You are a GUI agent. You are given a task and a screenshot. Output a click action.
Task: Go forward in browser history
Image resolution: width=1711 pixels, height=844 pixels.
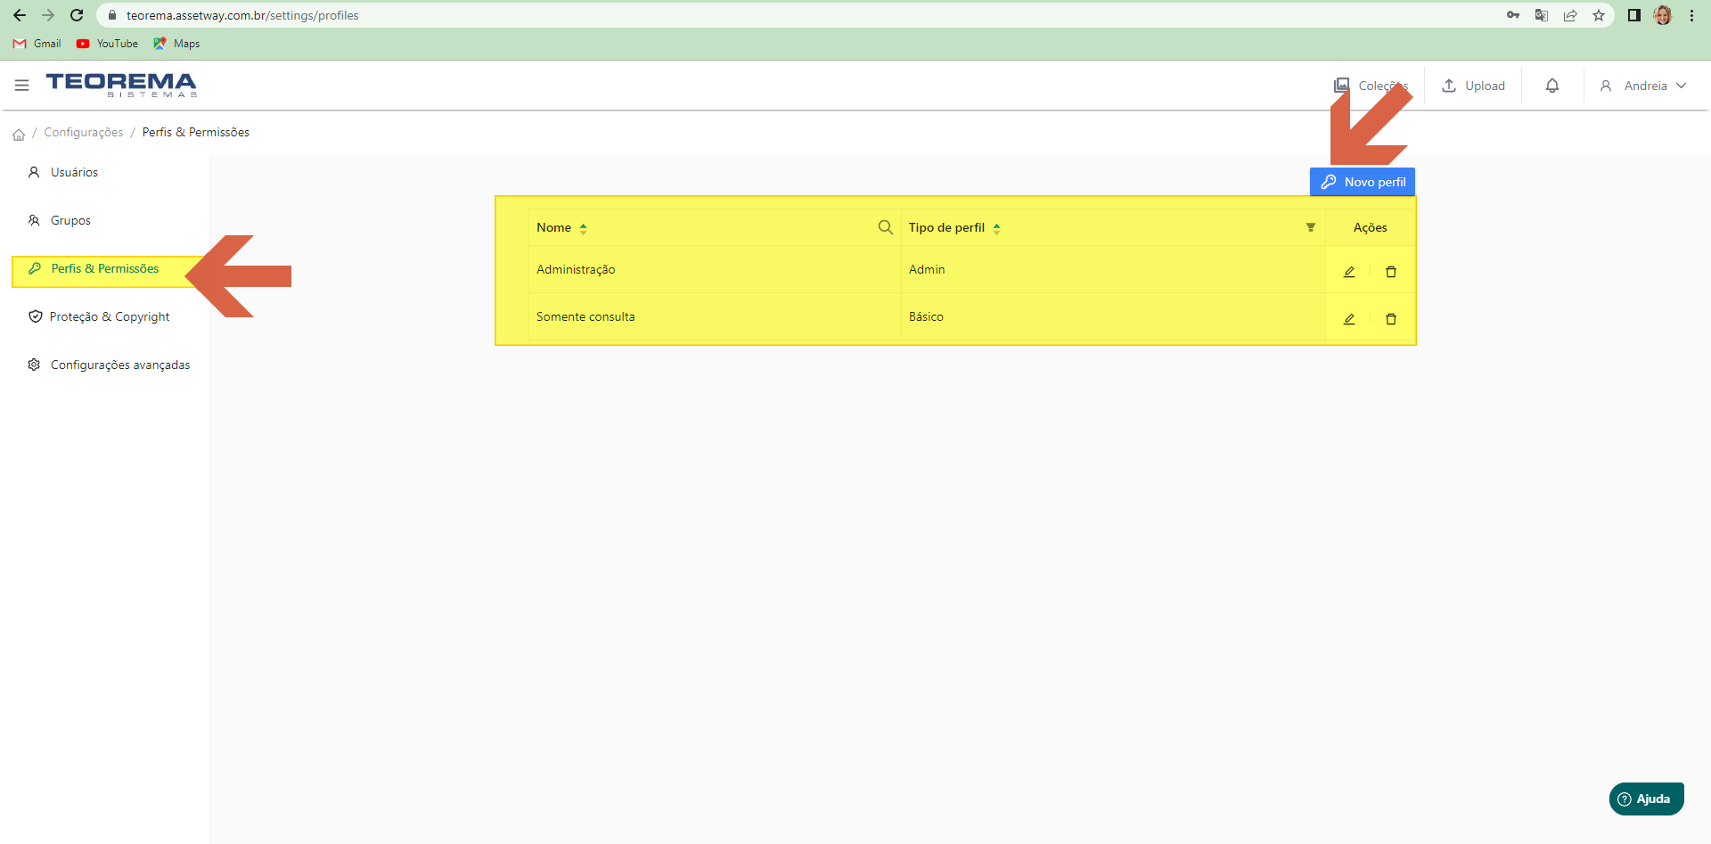pyautogui.click(x=48, y=15)
